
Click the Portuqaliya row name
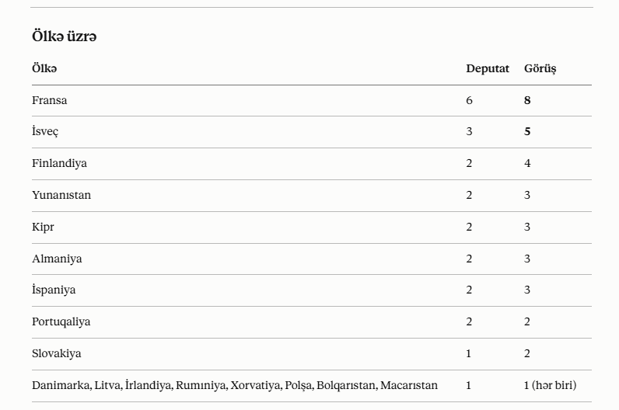point(61,321)
